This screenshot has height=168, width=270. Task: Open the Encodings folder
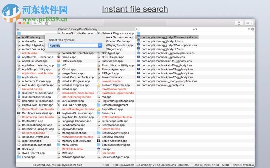coord(28,157)
